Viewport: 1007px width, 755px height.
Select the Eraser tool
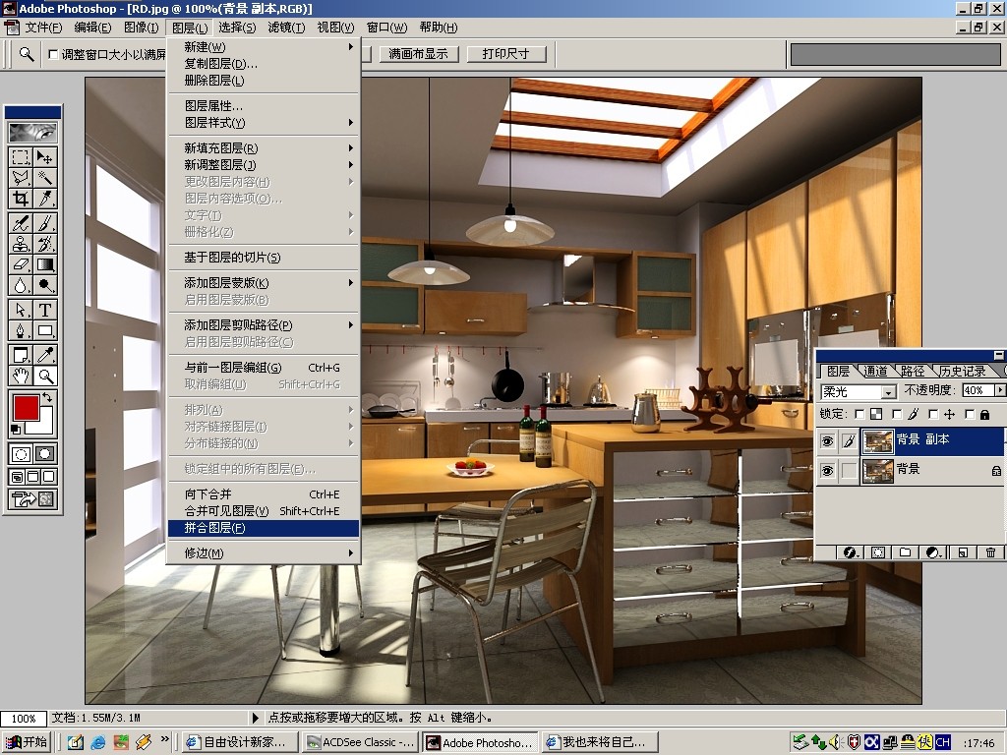coord(21,264)
